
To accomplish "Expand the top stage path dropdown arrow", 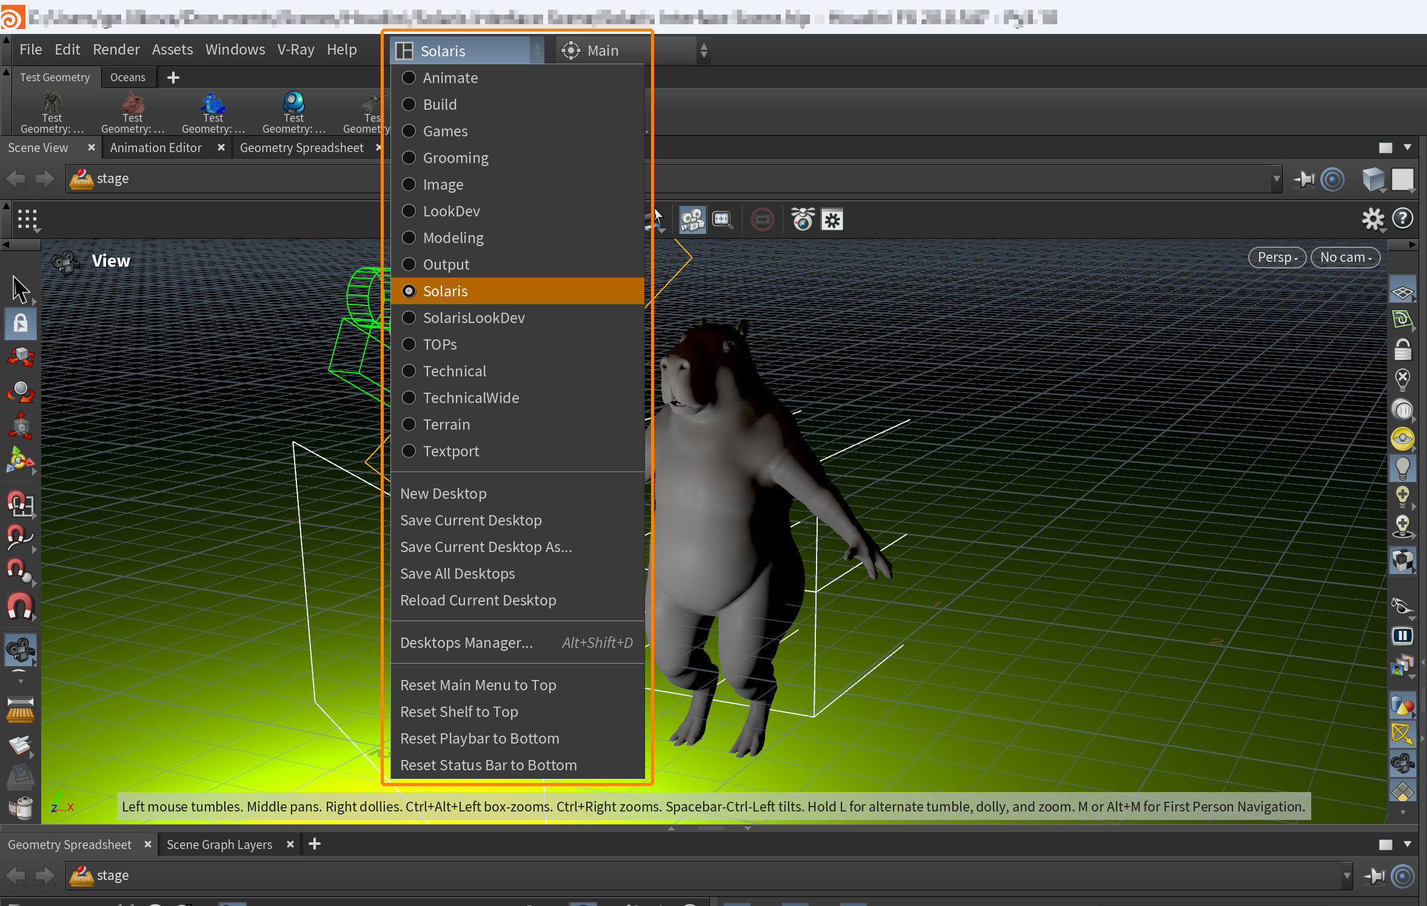I will (1277, 179).
